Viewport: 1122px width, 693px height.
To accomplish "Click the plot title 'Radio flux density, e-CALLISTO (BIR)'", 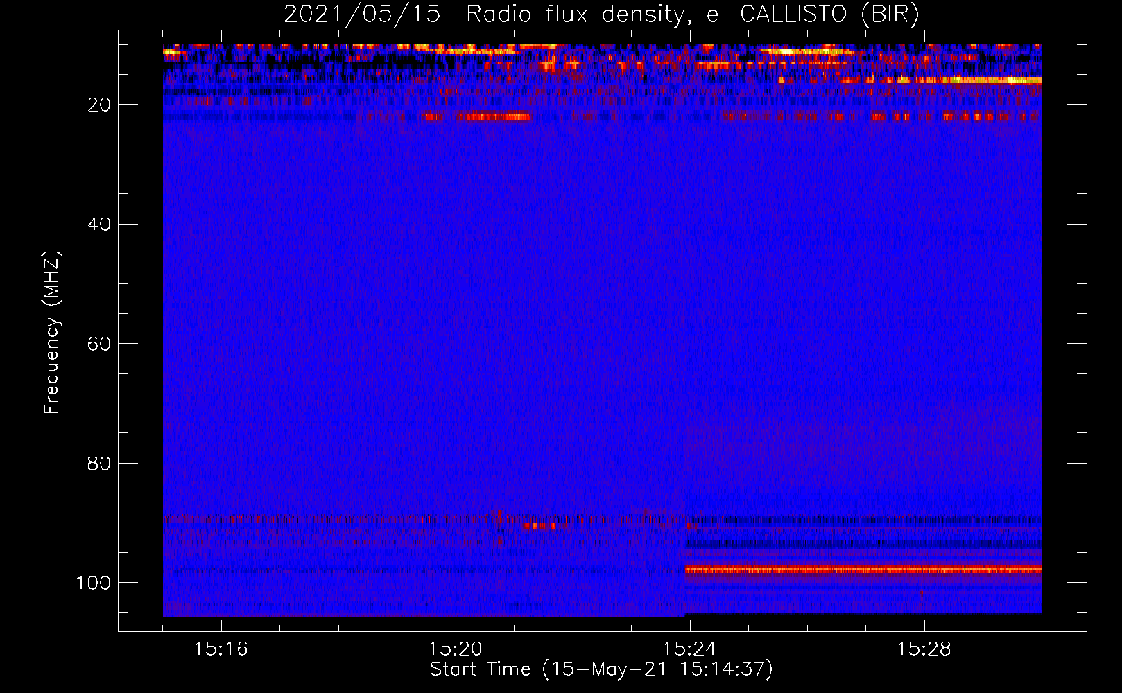I will 692,15.
